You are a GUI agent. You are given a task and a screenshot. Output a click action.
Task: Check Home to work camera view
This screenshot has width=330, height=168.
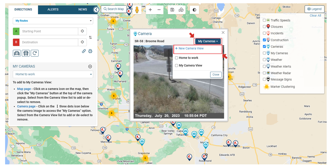coord(177,58)
